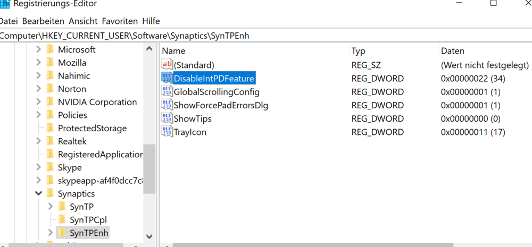Click the folder icon of the Norton key
Screen dimensions: 532x247
(51, 89)
